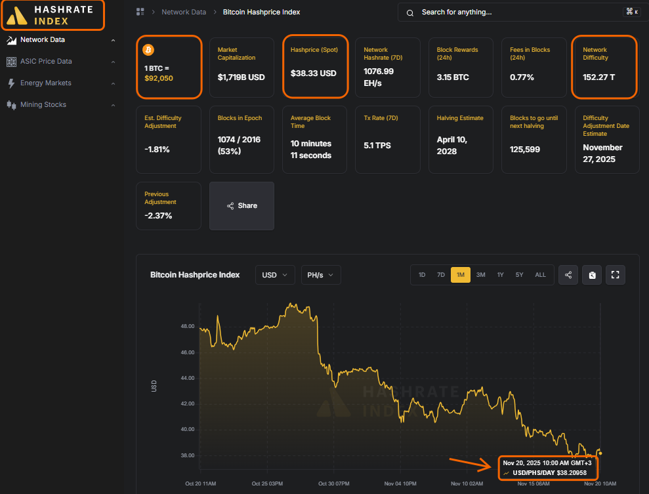Select the 1M time range
Screen dimensions: 649x494
tap(460, 275)
